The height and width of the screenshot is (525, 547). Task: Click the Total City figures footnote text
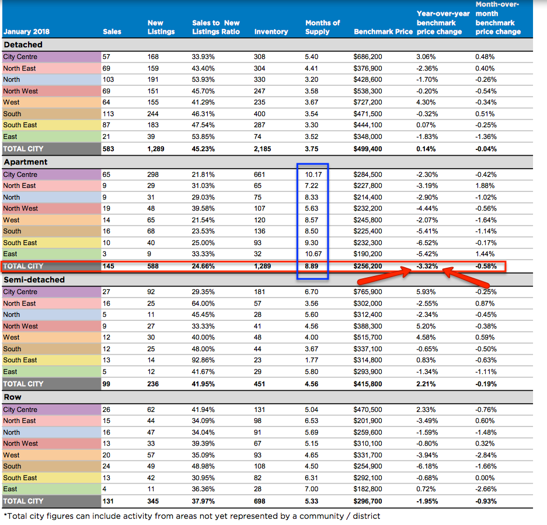191,516
